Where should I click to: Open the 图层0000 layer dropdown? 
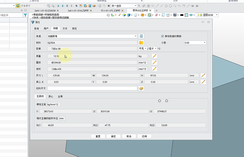click(207, 15)
